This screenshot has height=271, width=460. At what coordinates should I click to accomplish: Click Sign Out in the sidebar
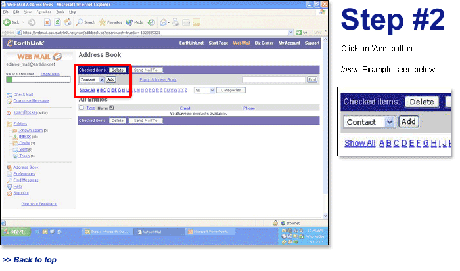(21, 193)
